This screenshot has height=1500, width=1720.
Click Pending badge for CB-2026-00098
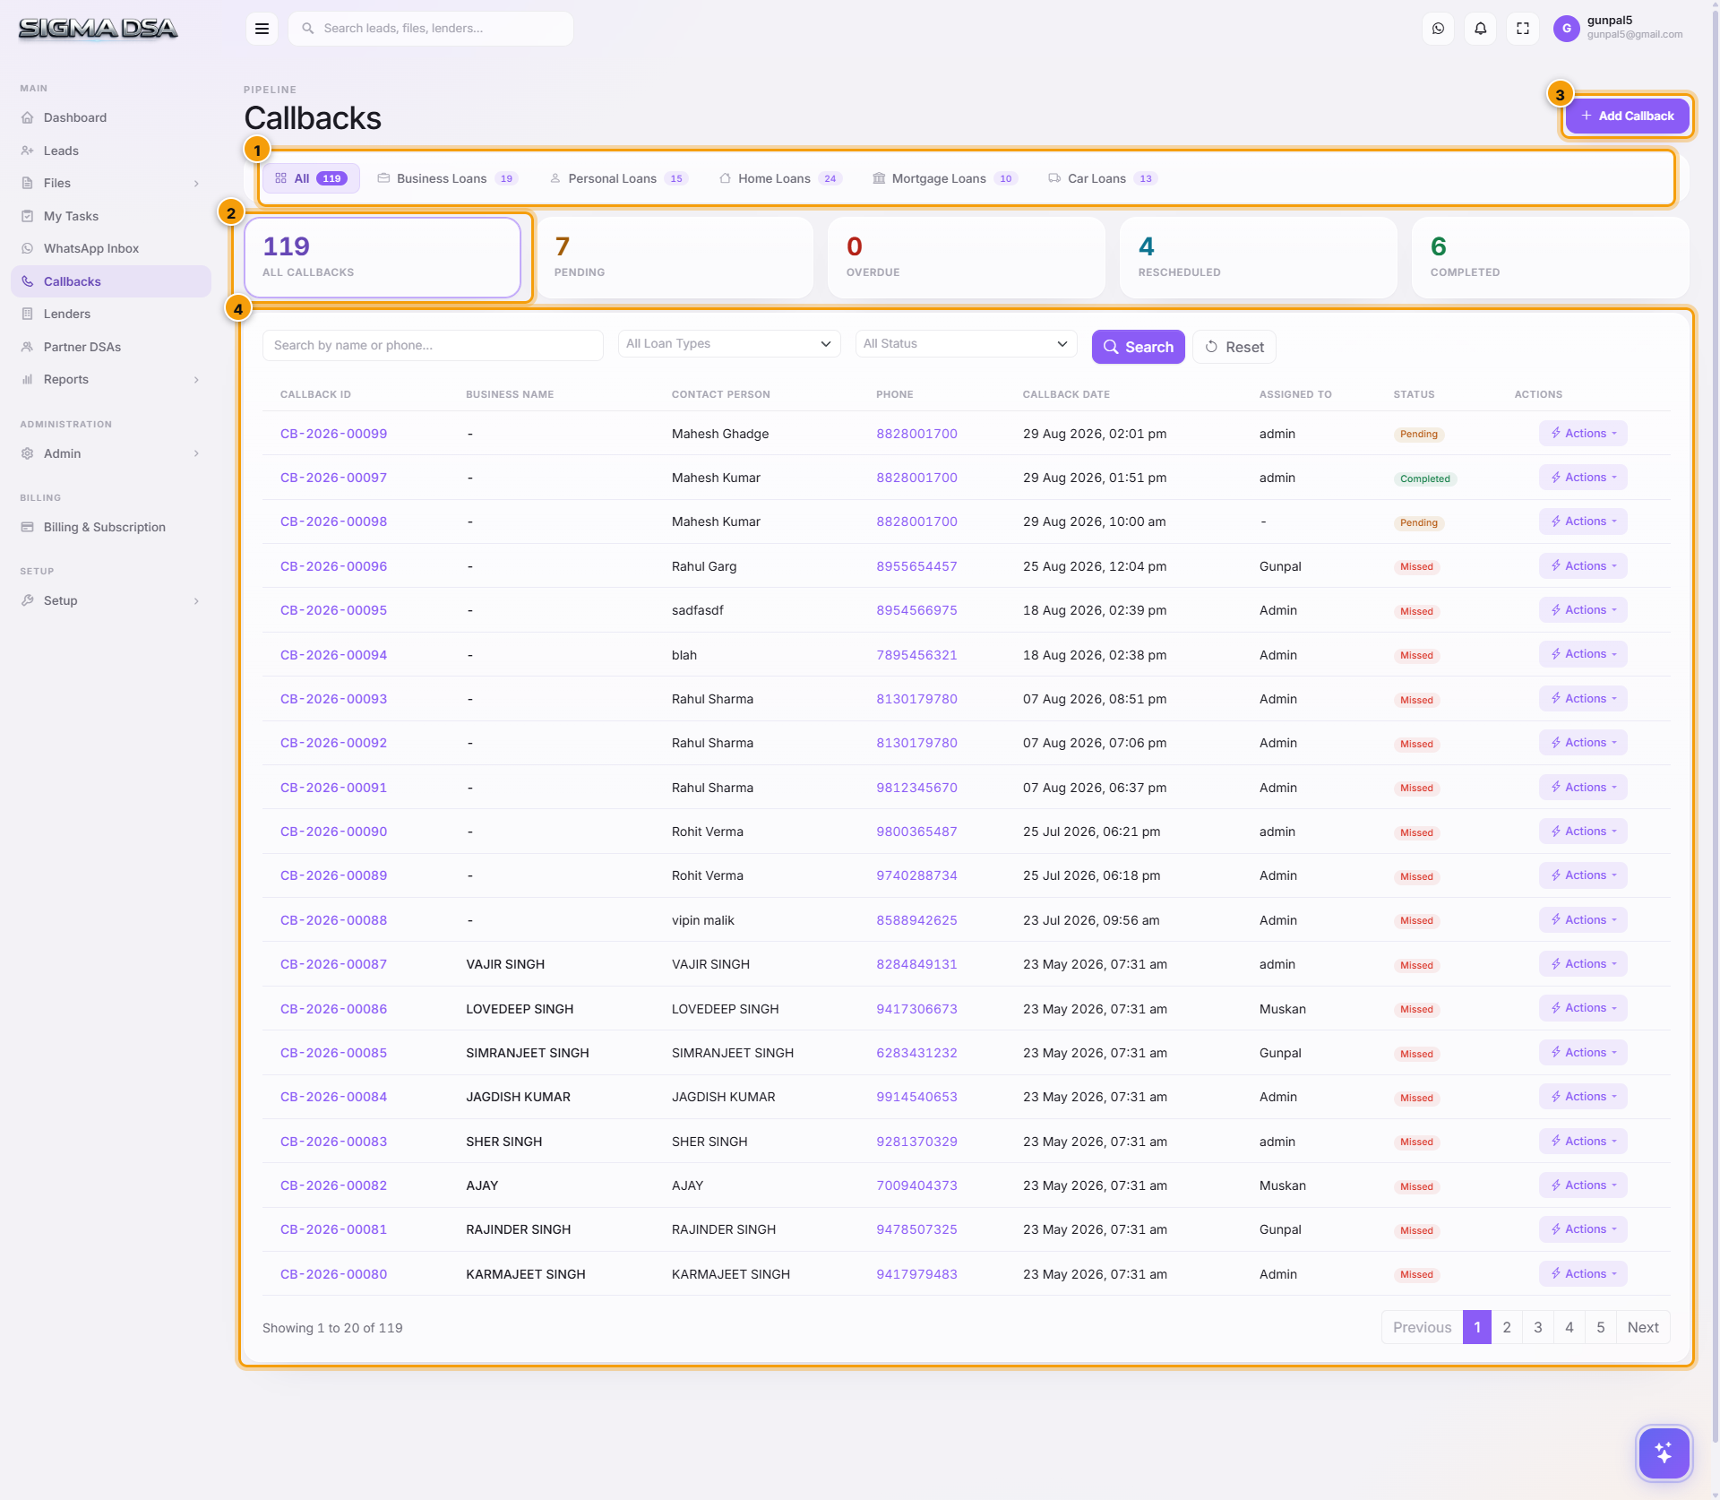(x=1418, y=522)
